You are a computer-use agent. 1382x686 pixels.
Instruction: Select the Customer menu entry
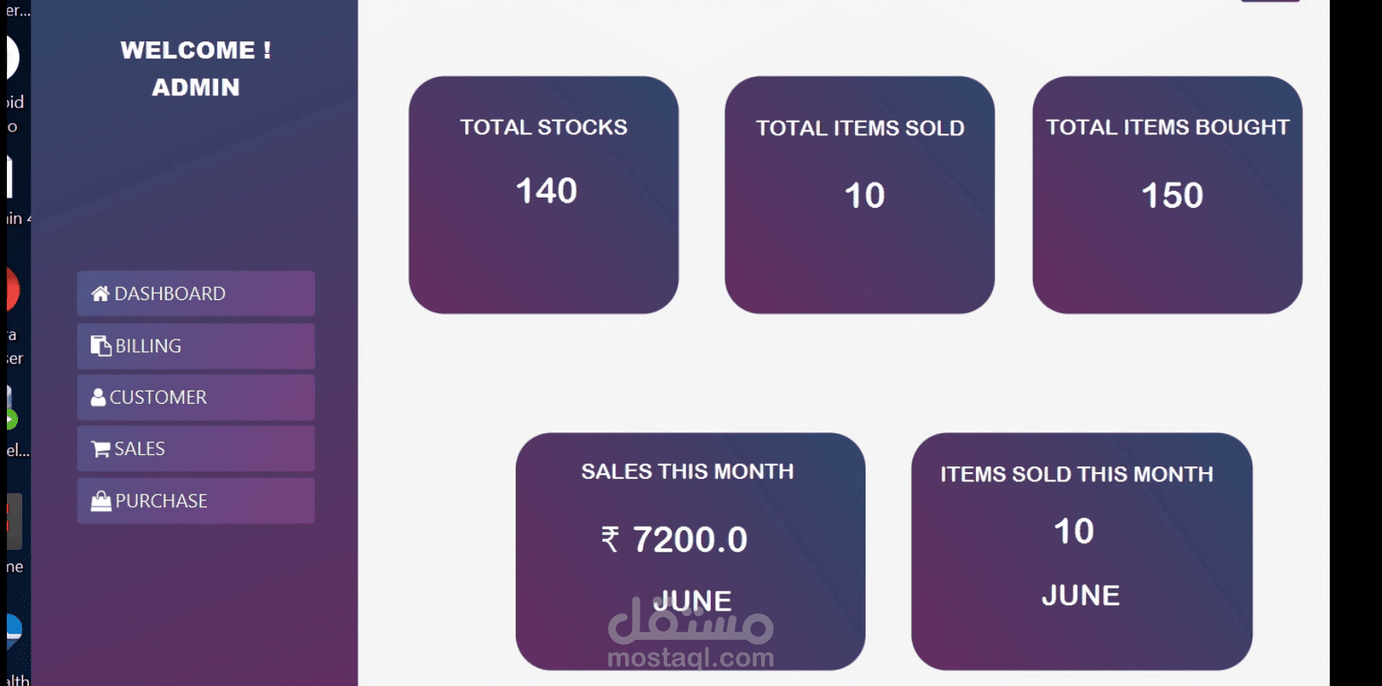196,398
